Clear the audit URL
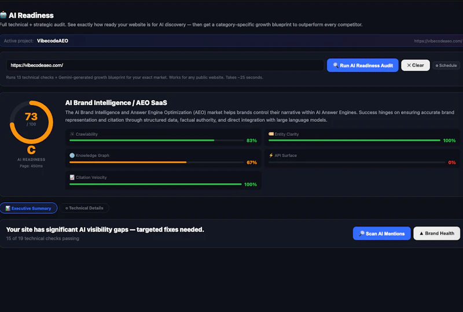This screenshot has height=312, width=463. tap(416, 65)
